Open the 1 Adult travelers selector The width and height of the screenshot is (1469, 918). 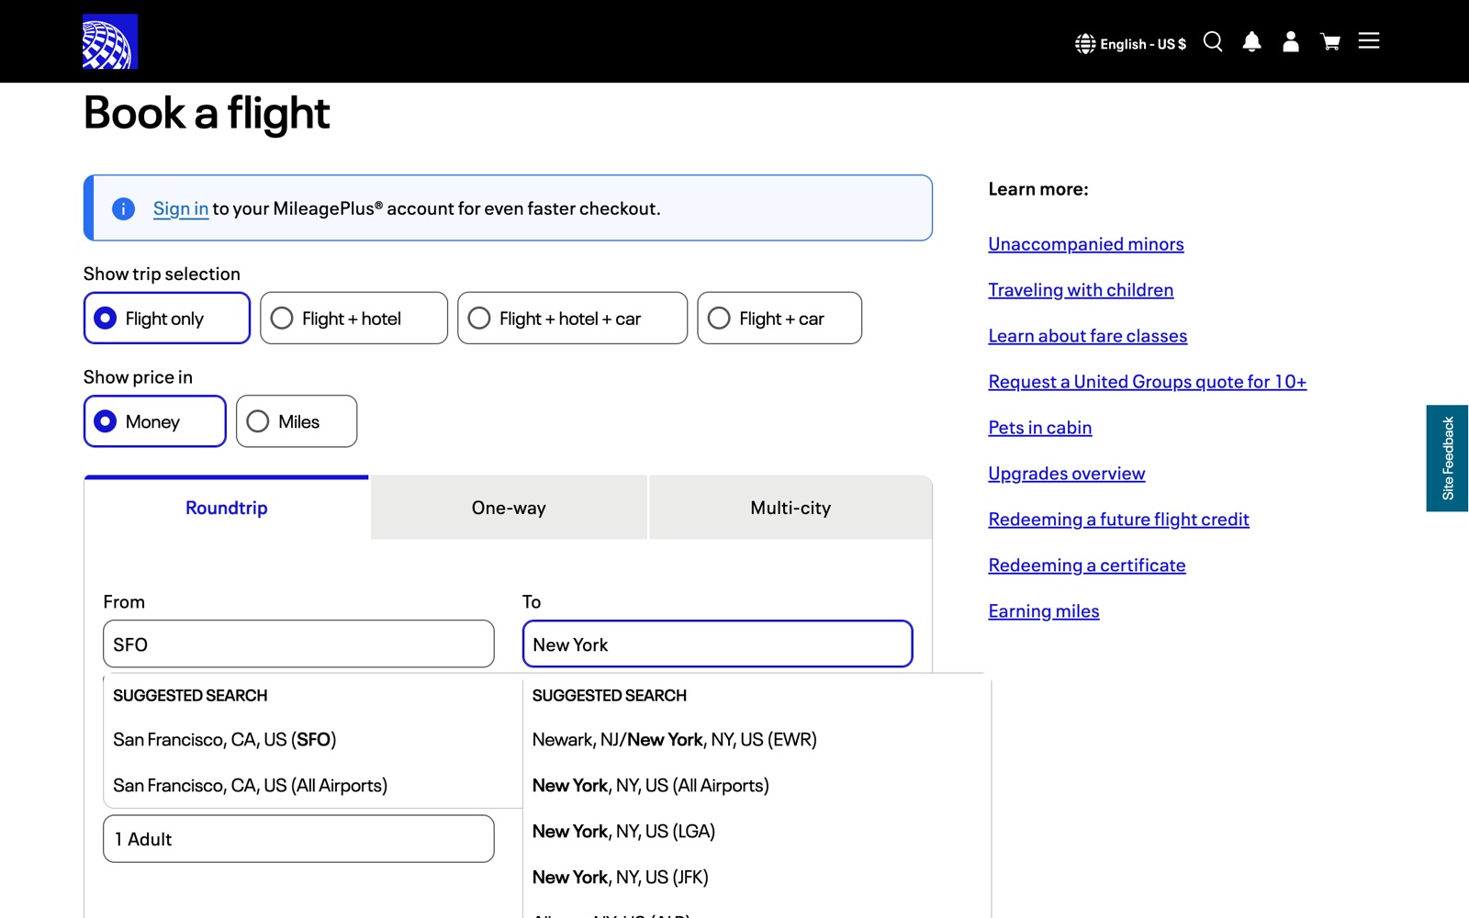[x=298, y=839]
